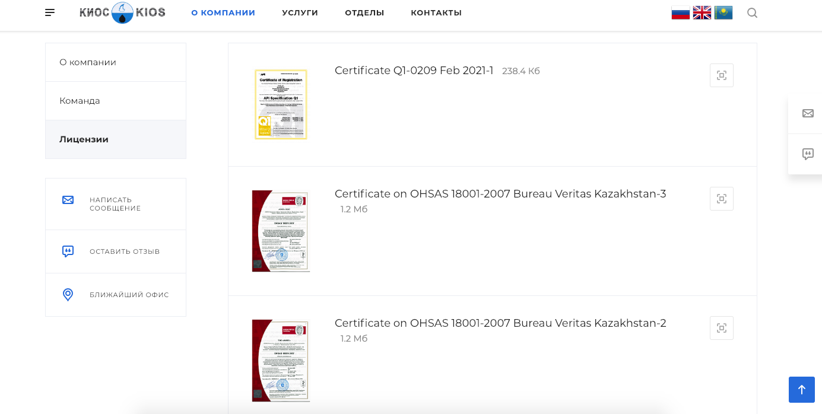Viewport: 822px width, 414px height.
Task: Click the blue back-to-top arrow button
Action: (802, 390)
